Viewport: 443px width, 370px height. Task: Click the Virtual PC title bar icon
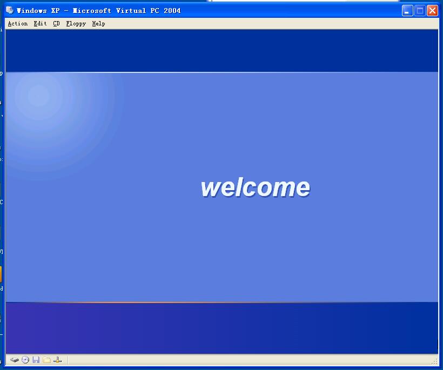coord(10,10)
